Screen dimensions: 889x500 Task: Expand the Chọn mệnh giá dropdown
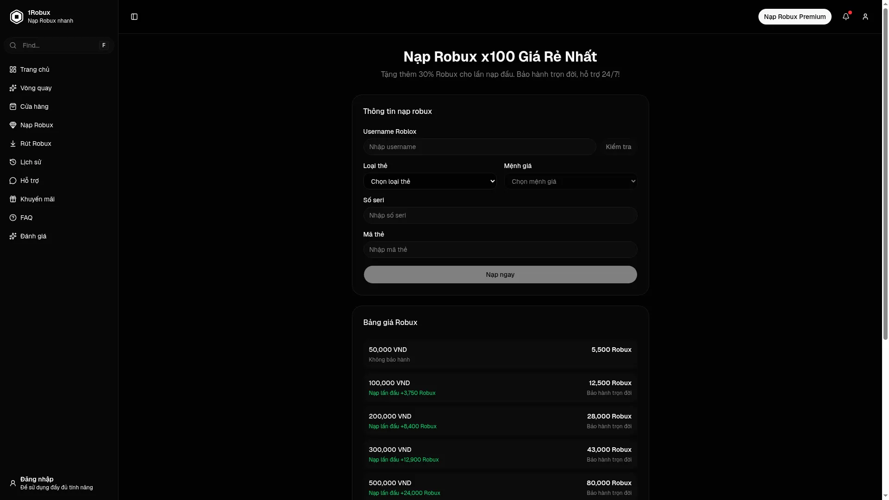click(570, 181)
